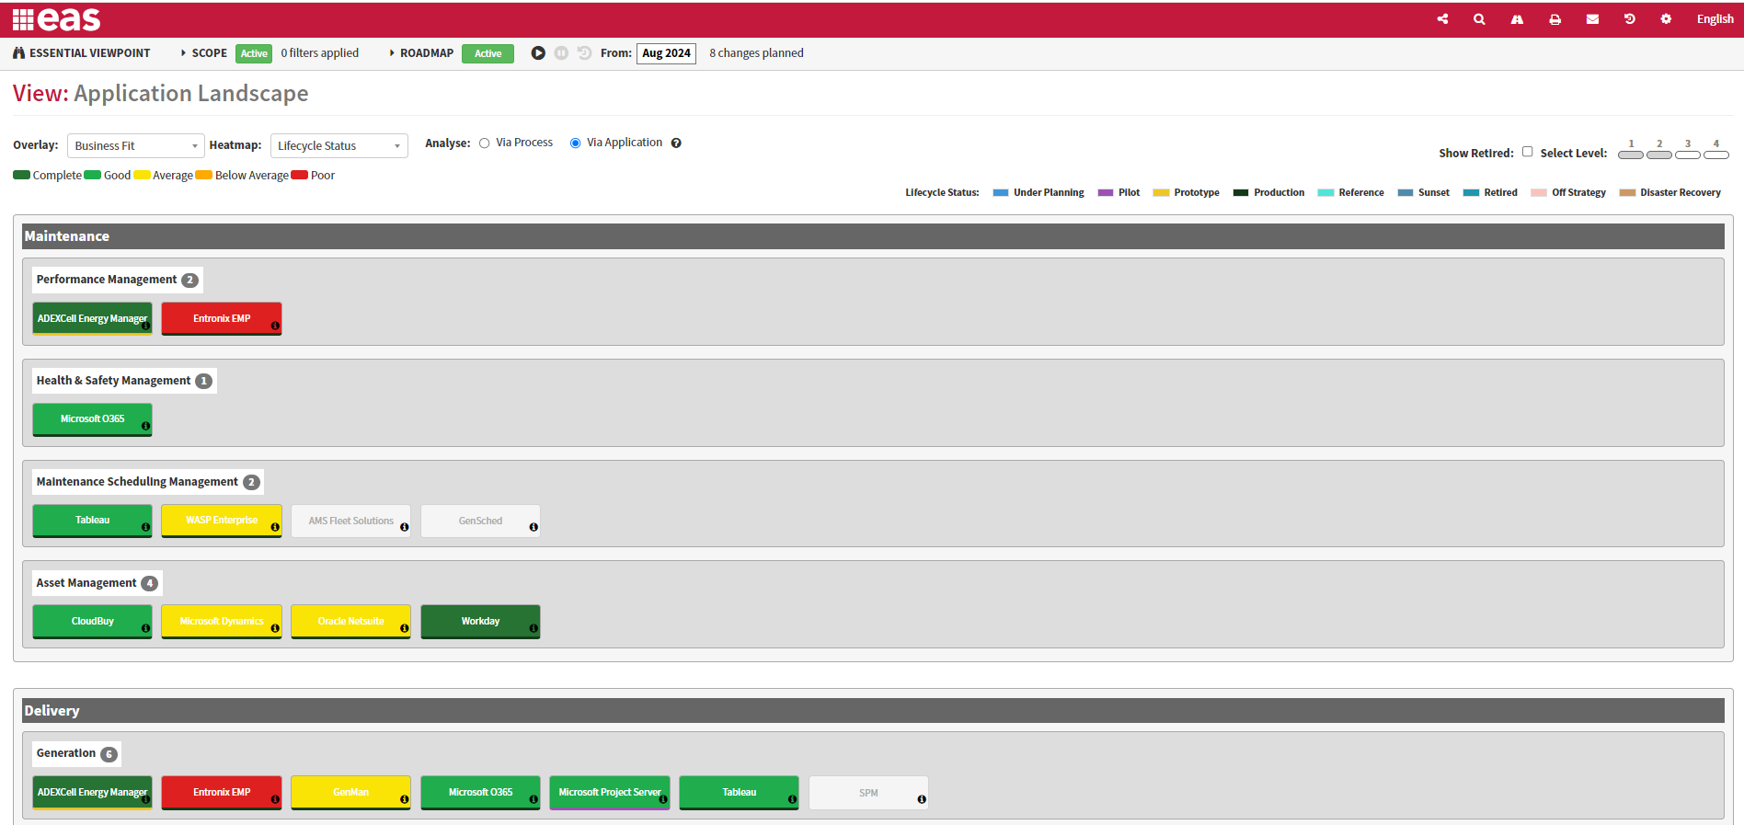This screenshot has height=825, width=1744.
Task: Click the Maintenance section header
Action: pyautogui.click(x=873, y=236)
